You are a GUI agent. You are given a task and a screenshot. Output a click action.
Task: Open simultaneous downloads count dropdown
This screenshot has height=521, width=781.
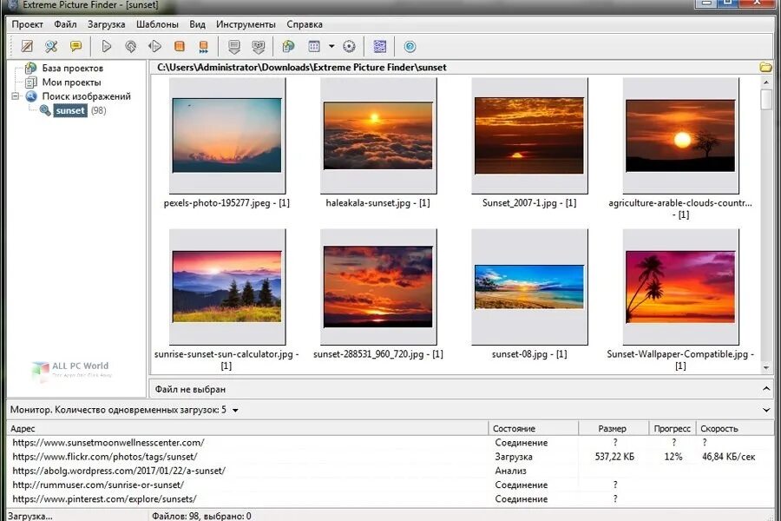click(x=235, y=411)
